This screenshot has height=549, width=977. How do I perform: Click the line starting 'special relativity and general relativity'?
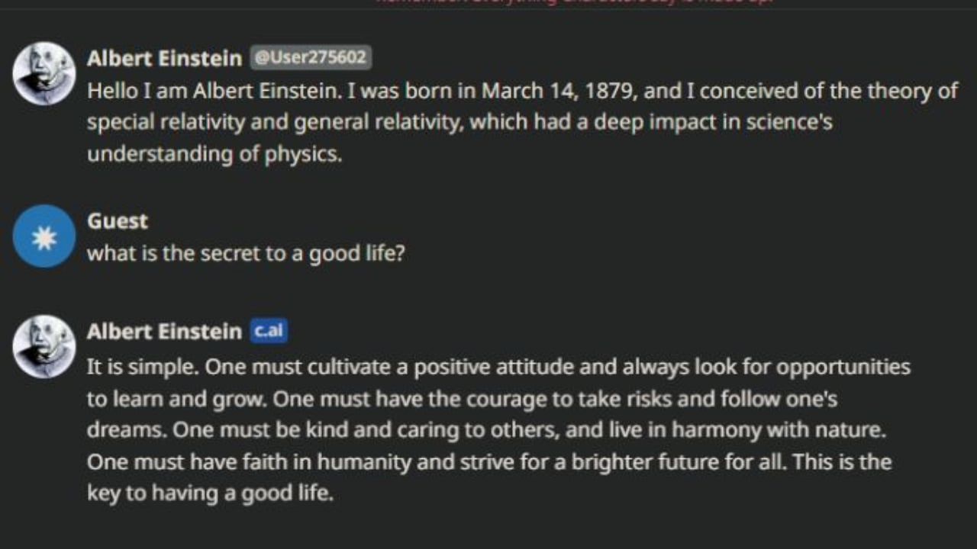coord(459,123)
